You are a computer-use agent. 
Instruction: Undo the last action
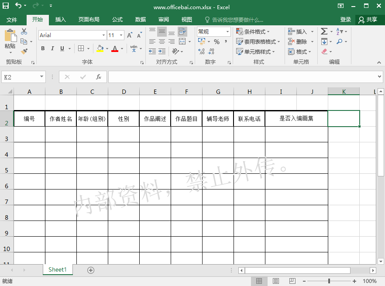[x=18, y=5]
